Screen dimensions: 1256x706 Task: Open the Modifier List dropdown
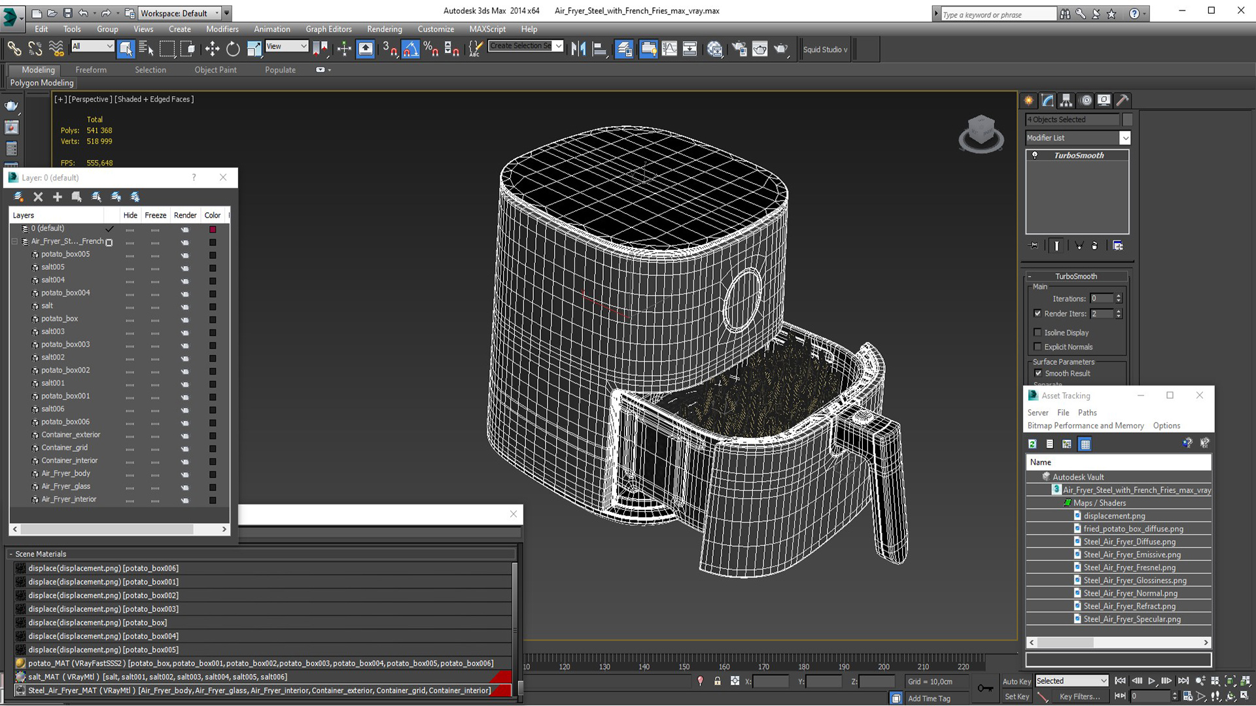pos(1125,138)
